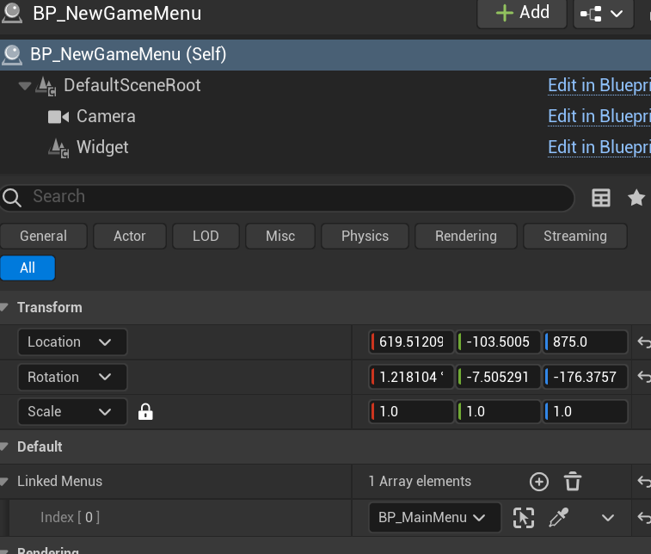Collapse the DefaultSceneRoot tree node
Screen dimensions: 651x554
(x=25, y=86)
